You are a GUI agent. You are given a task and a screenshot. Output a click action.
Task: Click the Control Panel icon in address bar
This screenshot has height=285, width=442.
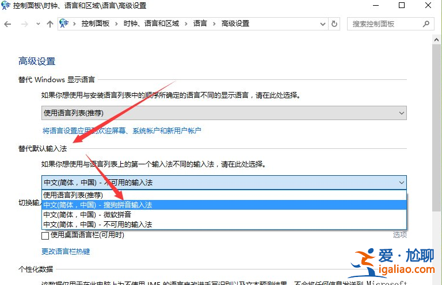click(x=64, y=24)
